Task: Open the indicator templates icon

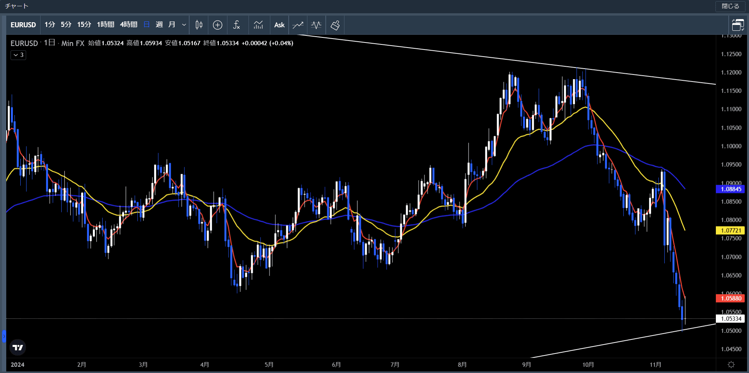Action: (x=258, y=25)
